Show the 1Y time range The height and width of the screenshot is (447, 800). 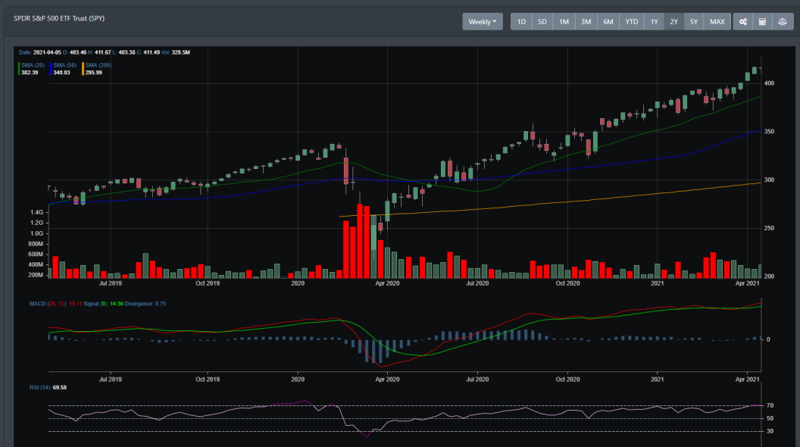(x=654, y=22)
